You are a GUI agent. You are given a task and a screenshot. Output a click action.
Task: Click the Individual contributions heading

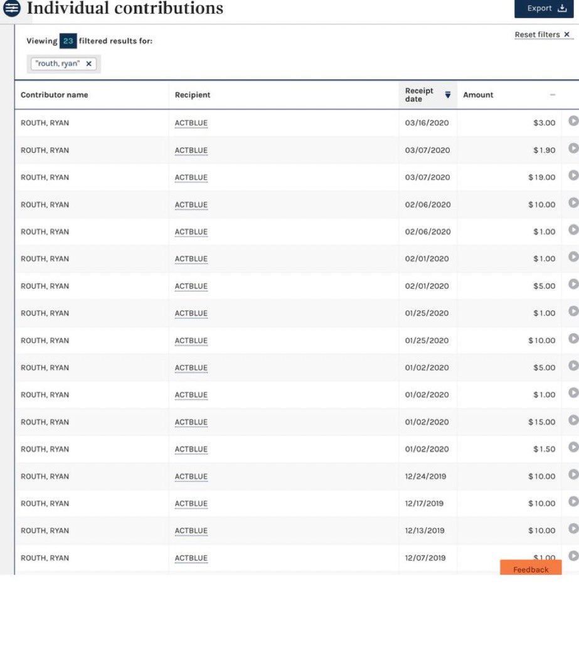(125, 8)
